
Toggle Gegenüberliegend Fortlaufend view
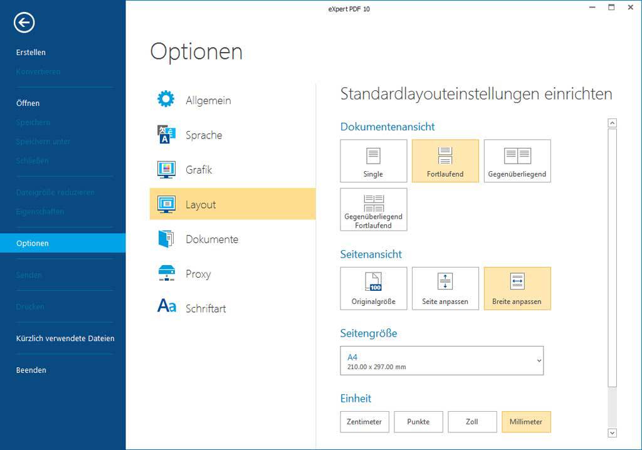point(373,209)
